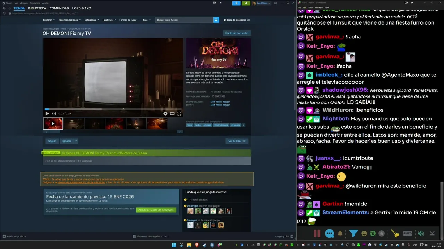The height and width of the screenshot is (249, 444).
Task: Click the bell notification icon in Social Stream
Action: tap(340, 233)
